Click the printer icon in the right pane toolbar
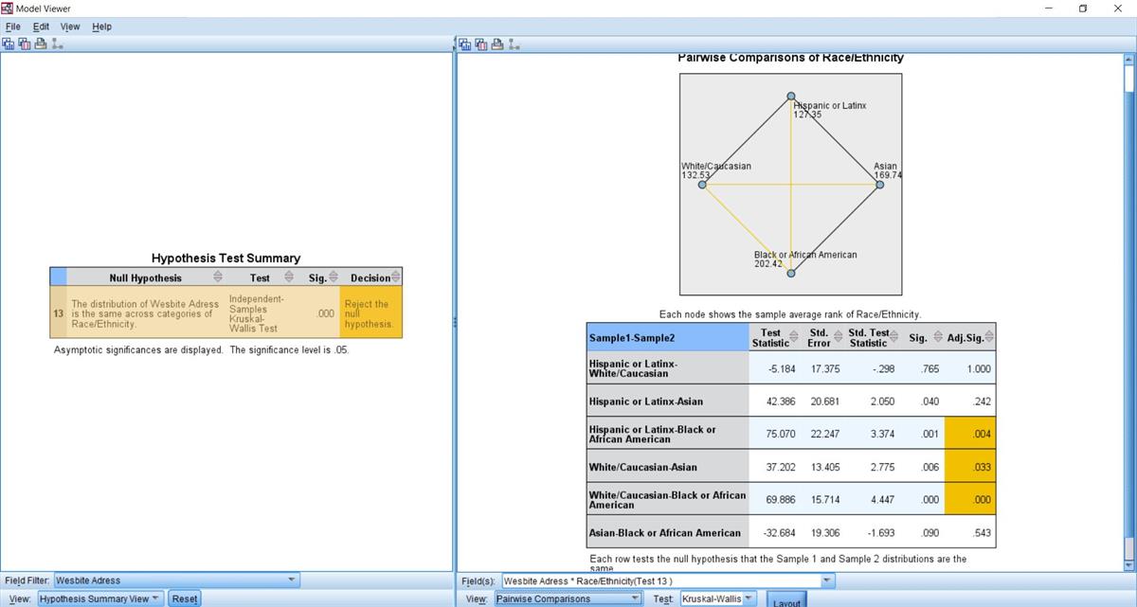 tap(497, 44)
